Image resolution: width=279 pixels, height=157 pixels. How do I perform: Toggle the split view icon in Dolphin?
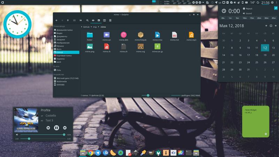point(104,20)
